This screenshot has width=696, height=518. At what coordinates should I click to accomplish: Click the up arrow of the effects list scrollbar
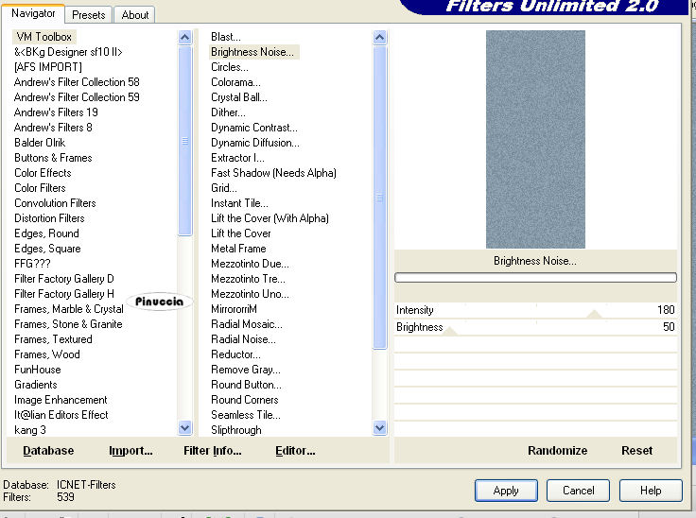[x=379, y=37]
